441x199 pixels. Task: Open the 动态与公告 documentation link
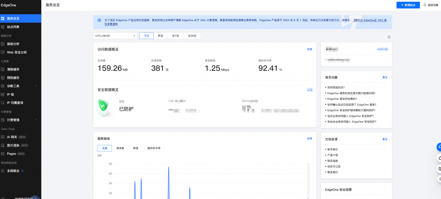point(334,166)
